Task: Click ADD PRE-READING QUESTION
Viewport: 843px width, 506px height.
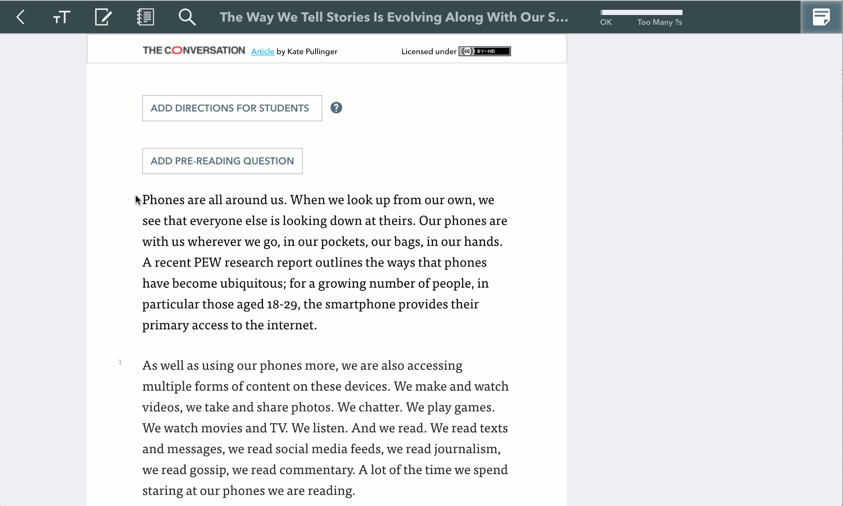Action: pyautogui.click(x=222, y=161)
